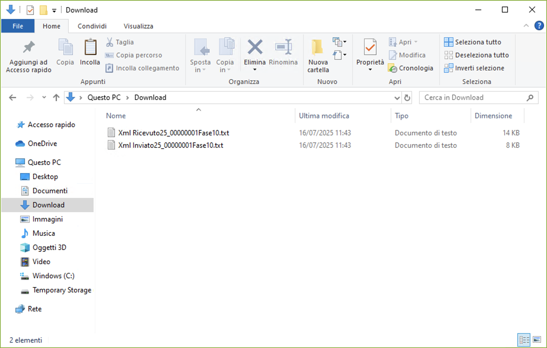Click the Cerca in Download search field
Screen dimensions: 547x348
point(479,97)
